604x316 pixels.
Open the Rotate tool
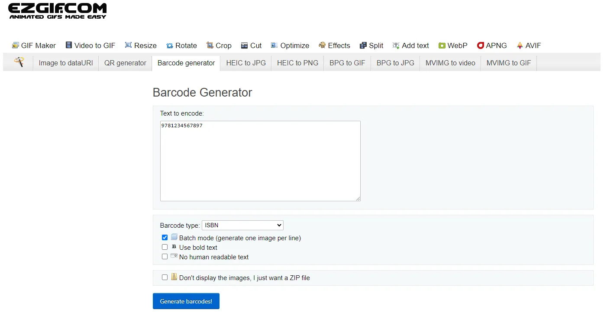pos(181,45)
